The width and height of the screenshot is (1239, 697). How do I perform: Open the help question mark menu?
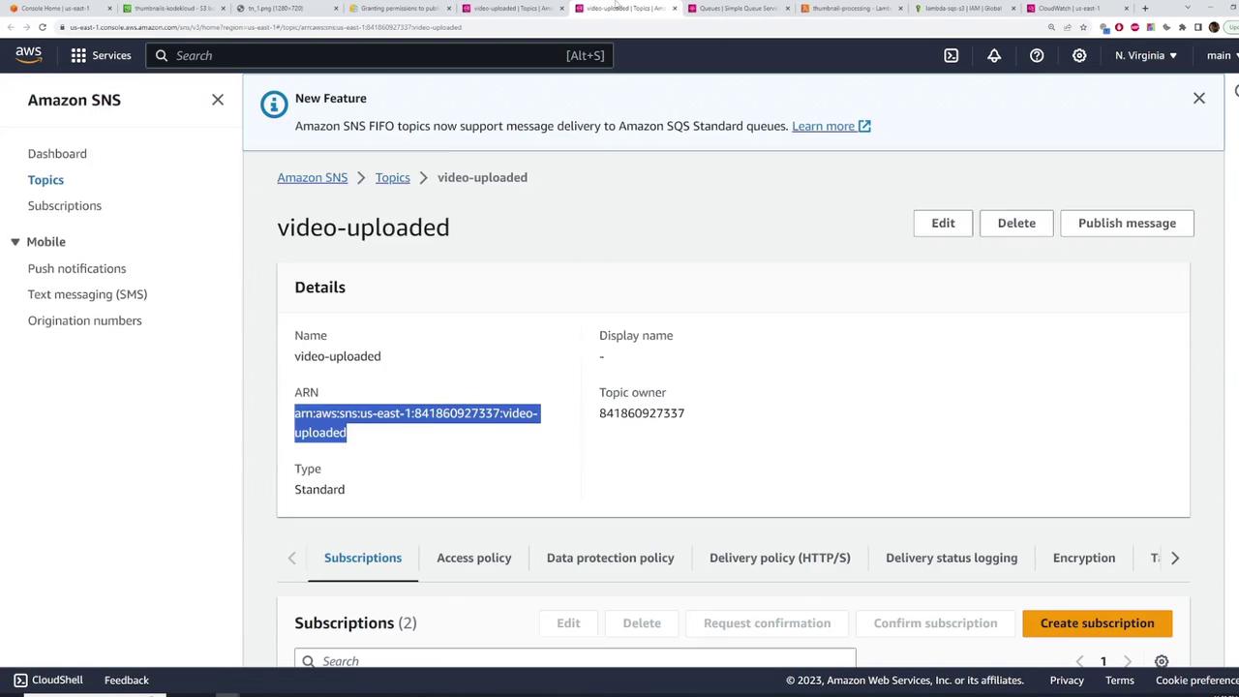pos(1037,55)
